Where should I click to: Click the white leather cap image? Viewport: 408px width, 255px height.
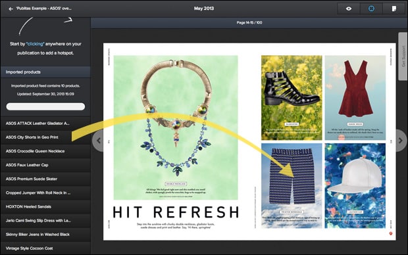pyautogui.click(x=355, y=186)
